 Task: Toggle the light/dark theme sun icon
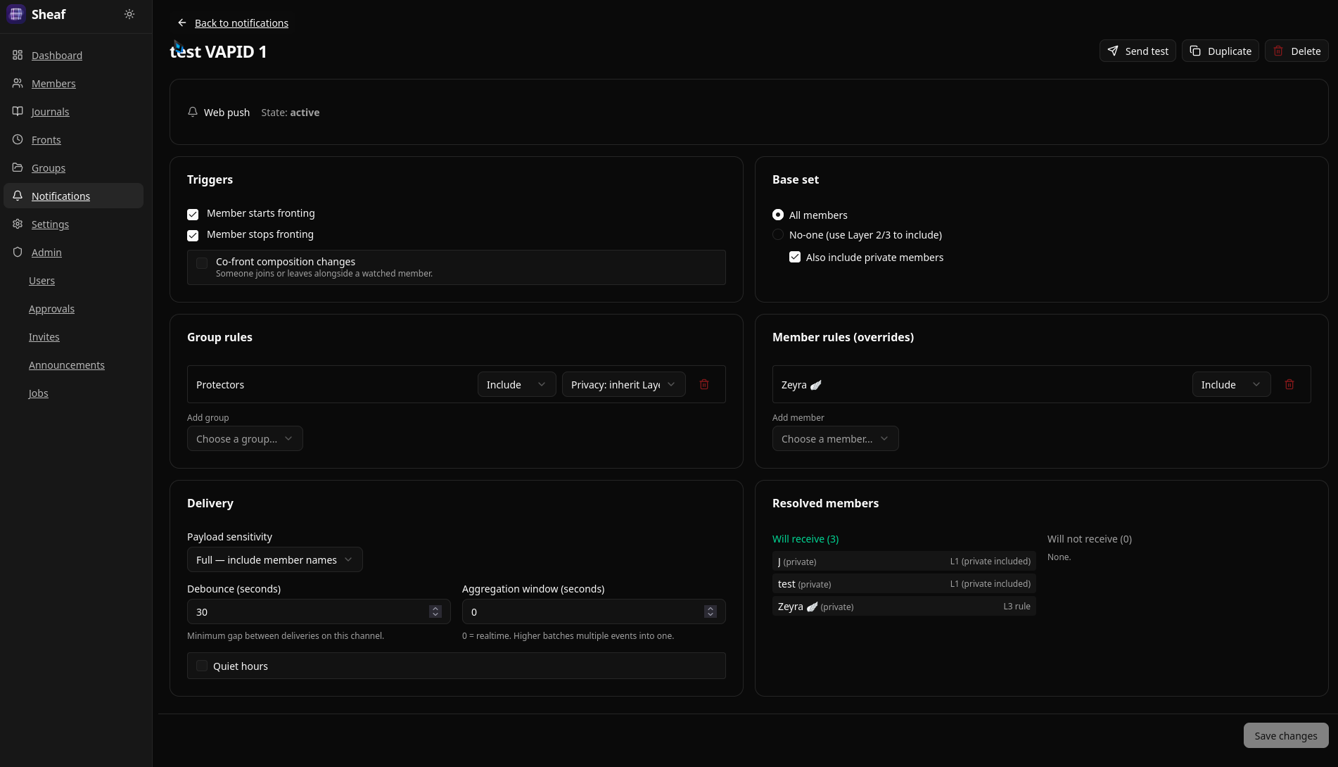coord(129,14)
